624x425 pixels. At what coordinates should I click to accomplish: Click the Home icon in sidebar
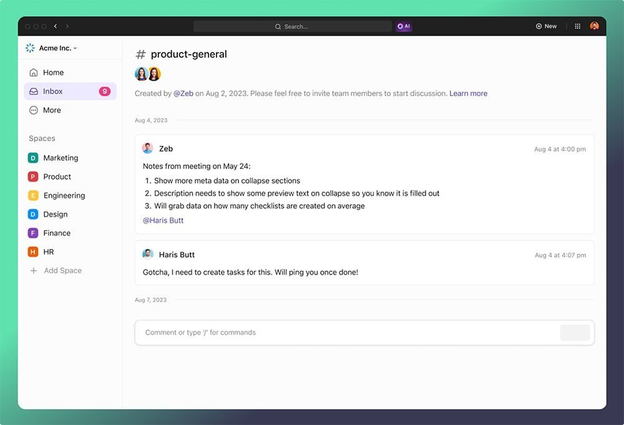coord(34,72)
